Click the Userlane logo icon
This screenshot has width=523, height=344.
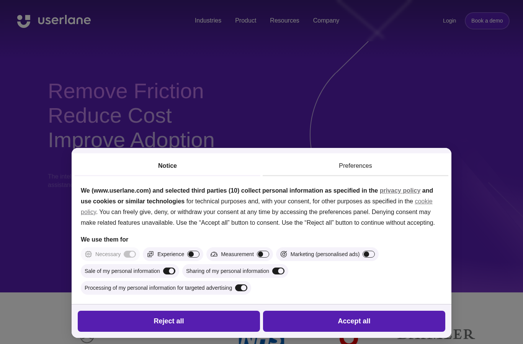coord(24,21)
